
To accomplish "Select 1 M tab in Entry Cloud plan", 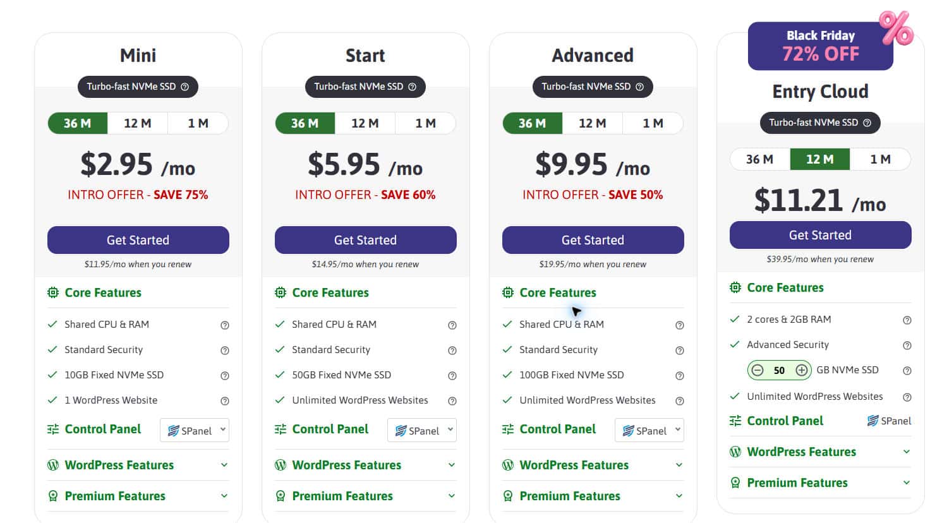I will (x=880, y=159).
